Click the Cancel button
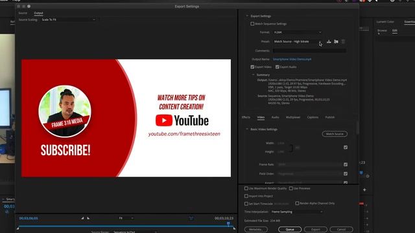The height and width of the screenshot is (233, 415). 341,229
